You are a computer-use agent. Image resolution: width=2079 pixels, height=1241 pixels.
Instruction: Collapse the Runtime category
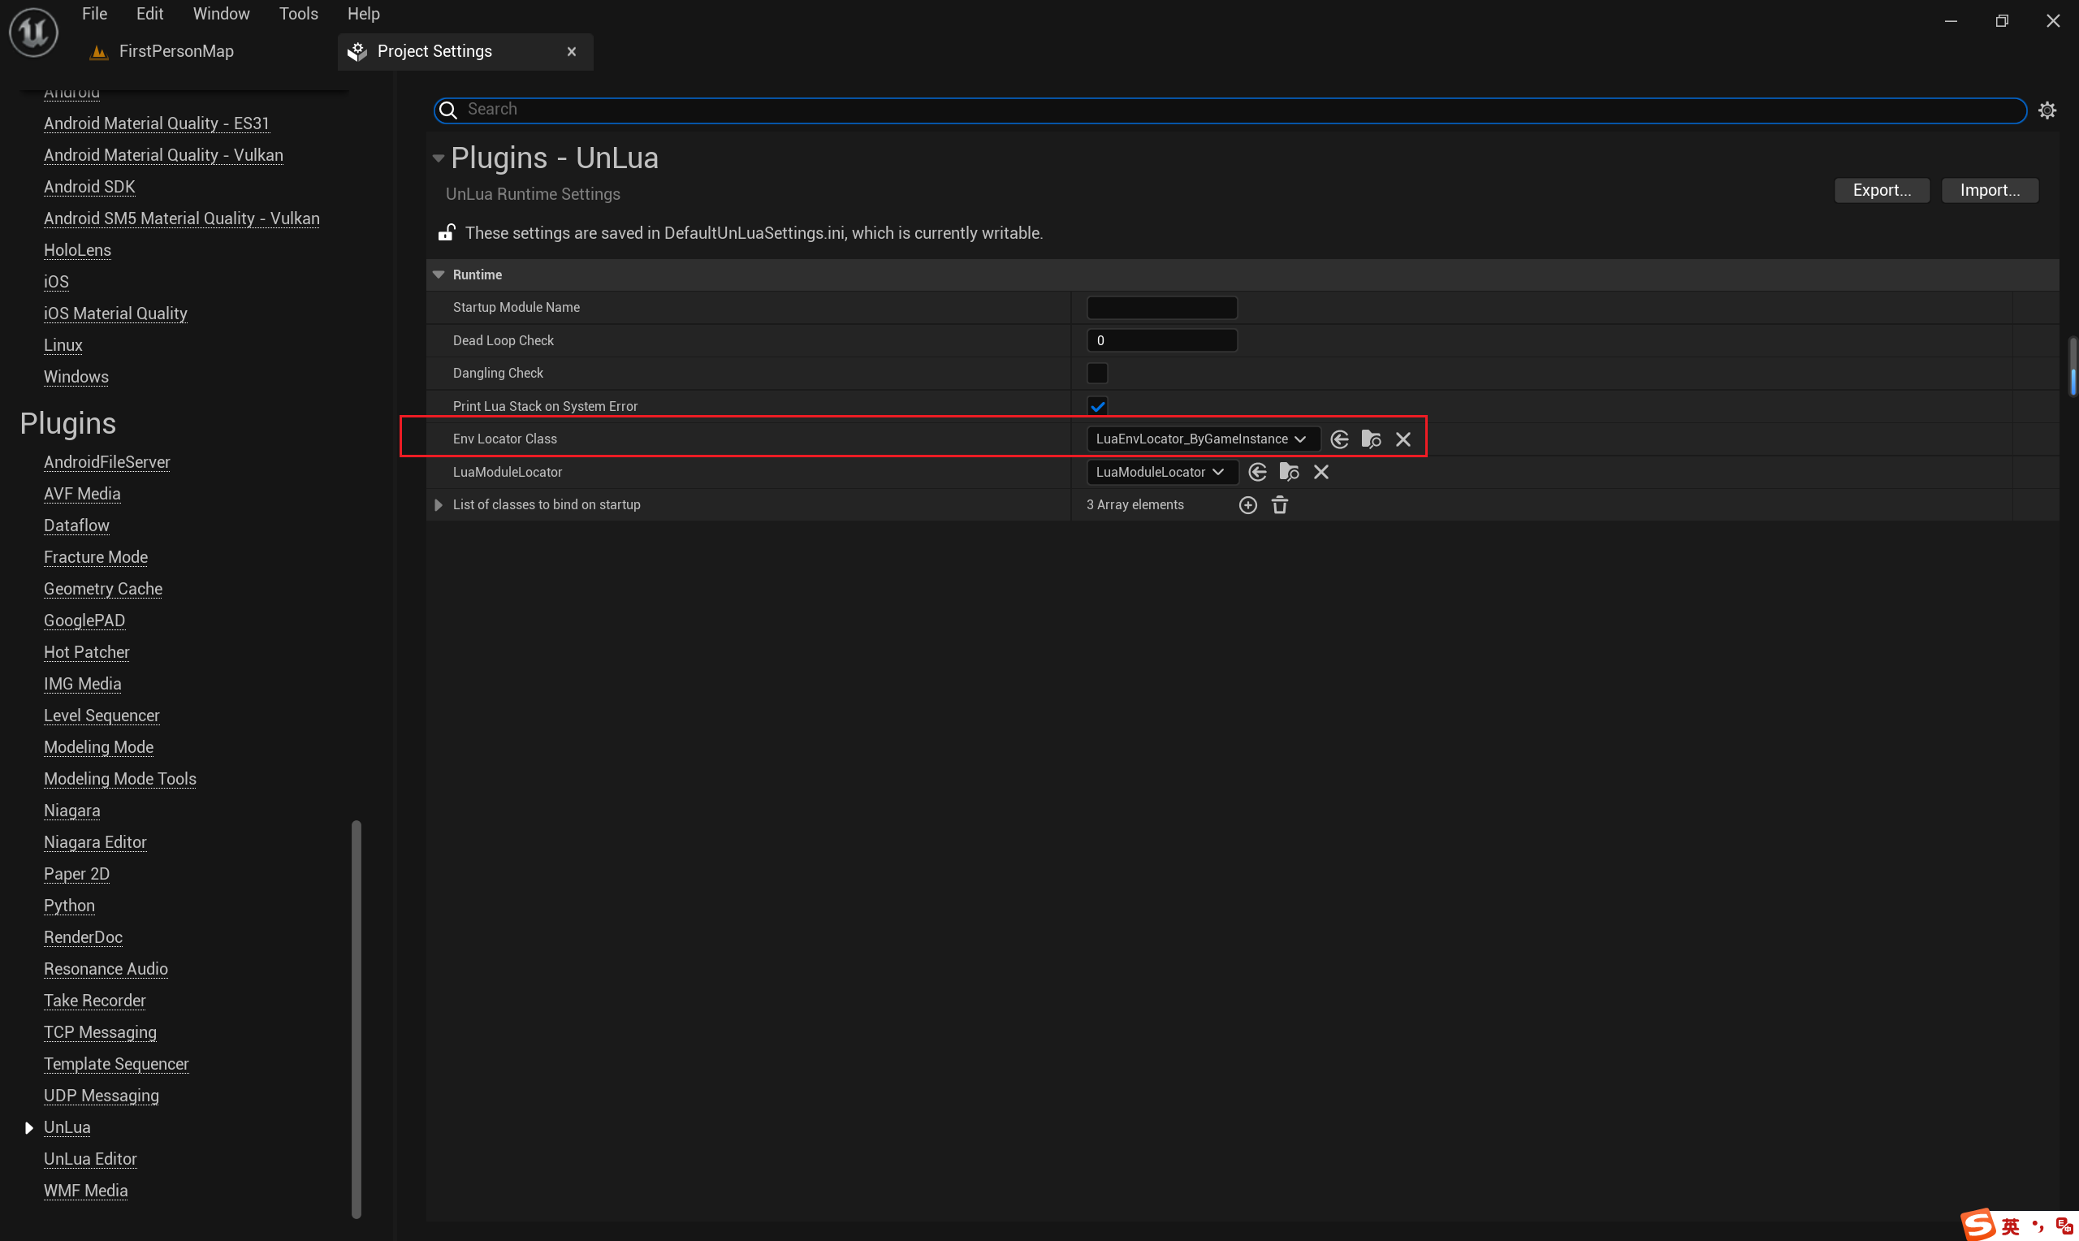(x=438, y=275)
